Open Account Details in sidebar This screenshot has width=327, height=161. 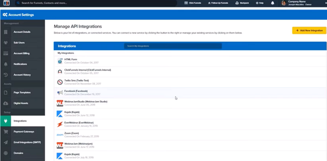coord(22,32)
